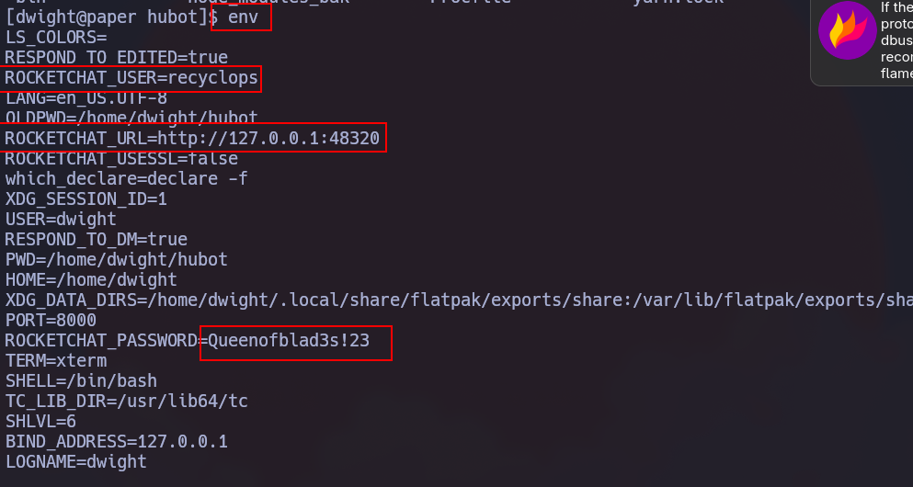This screenshot has width=913, height=487.
Task: Select the BIND_ADDRESS=127.0.0.1 line
Action: click(x=117, y=441)
